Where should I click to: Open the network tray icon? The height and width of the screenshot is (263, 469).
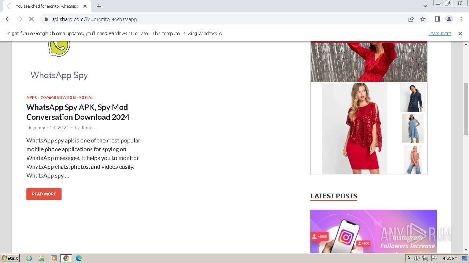425,258
